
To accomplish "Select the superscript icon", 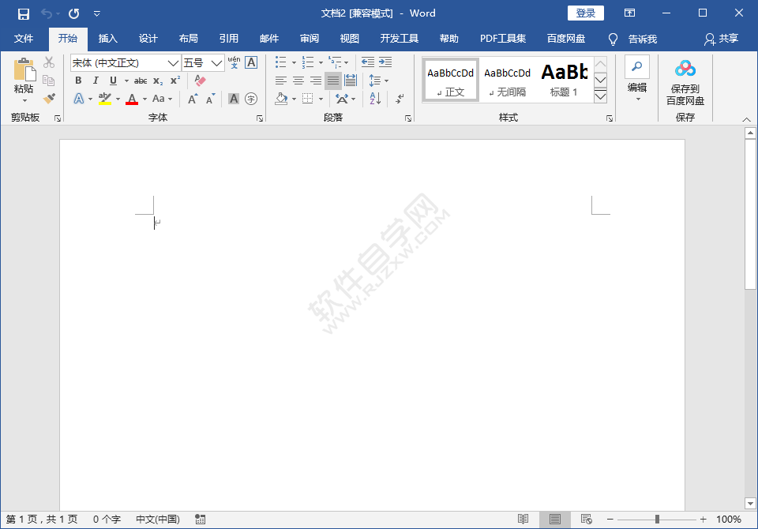I will click(x=174, y=81).
